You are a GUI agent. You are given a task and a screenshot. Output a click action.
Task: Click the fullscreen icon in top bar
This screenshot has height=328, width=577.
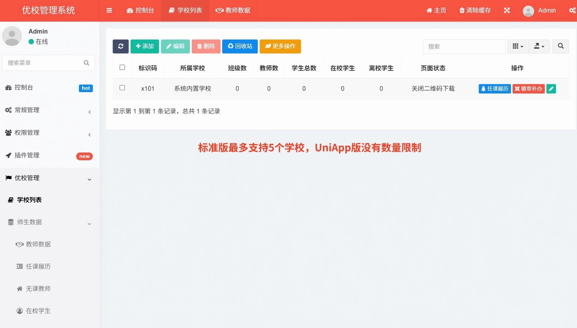tap(507, 10)
